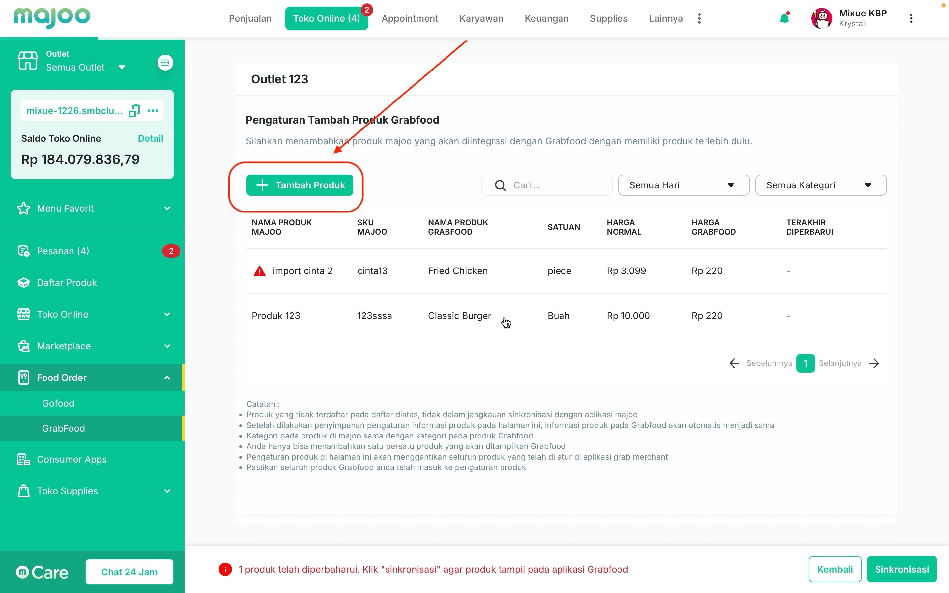Open the Supplies menu

click(609, 18)
